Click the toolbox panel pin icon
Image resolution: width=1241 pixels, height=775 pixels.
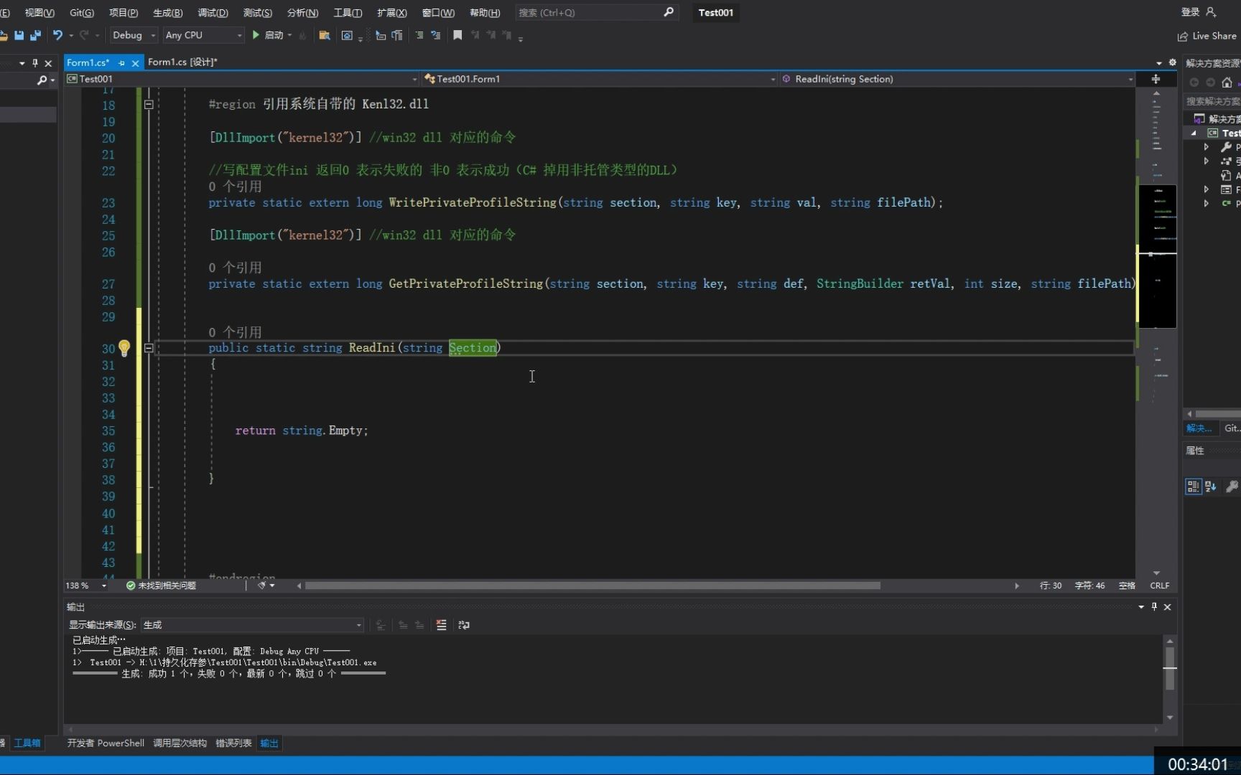35,63
